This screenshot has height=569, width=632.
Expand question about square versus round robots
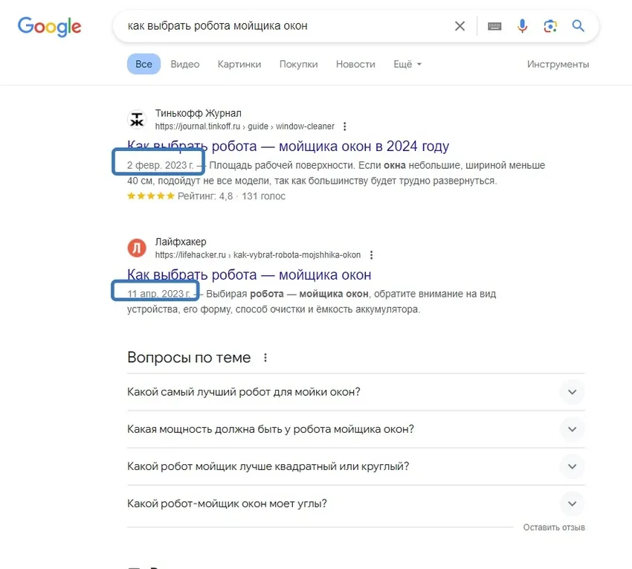click(572, 466)
